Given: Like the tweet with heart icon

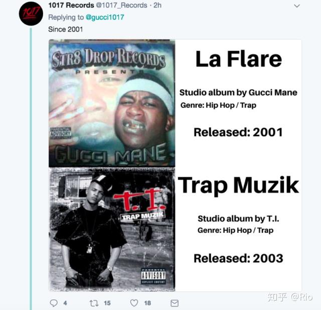Looking at the screenshot, I should pyautogui.click(x=134, y=303).
